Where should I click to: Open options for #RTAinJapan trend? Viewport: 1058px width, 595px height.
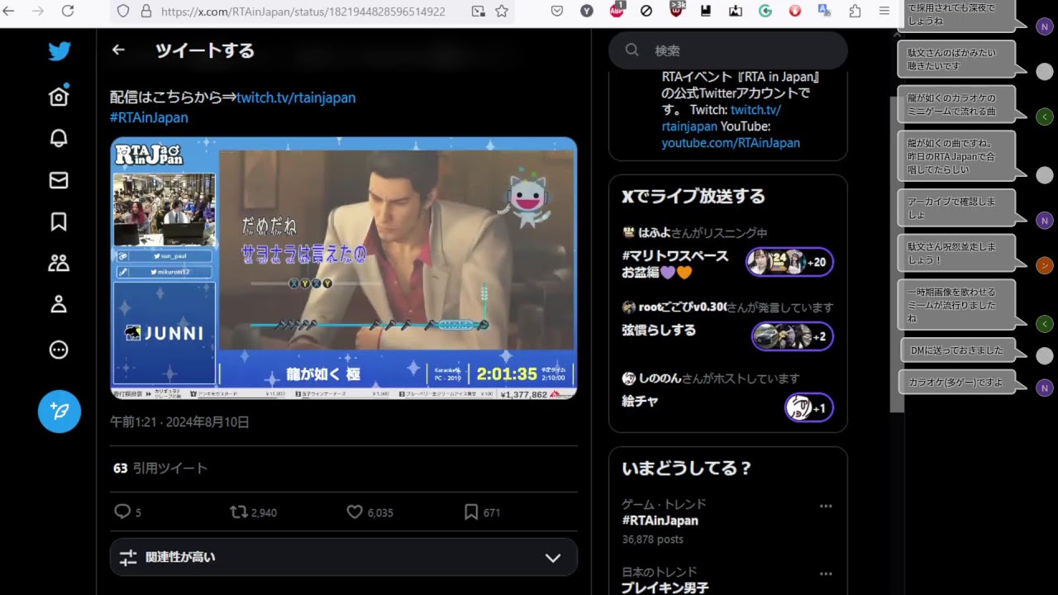click(x=826, y=506)
